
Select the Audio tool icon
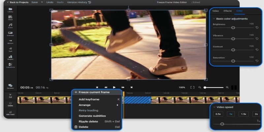(10, 25)
